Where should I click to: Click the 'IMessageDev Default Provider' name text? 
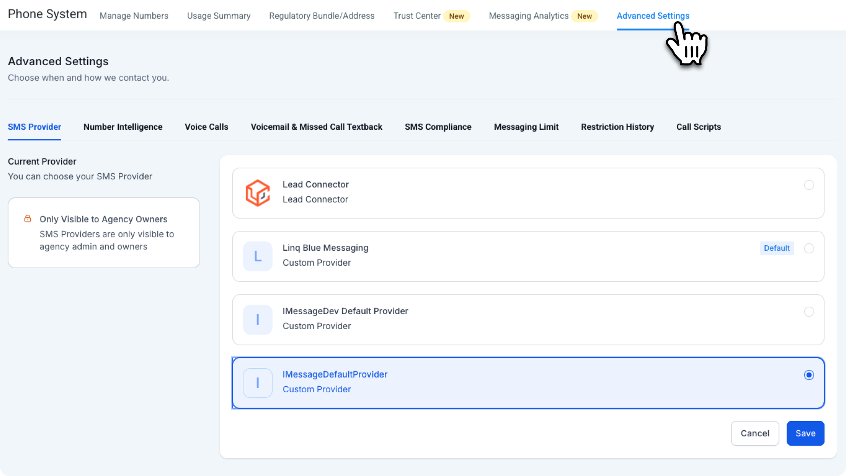[x=345, y=311]
